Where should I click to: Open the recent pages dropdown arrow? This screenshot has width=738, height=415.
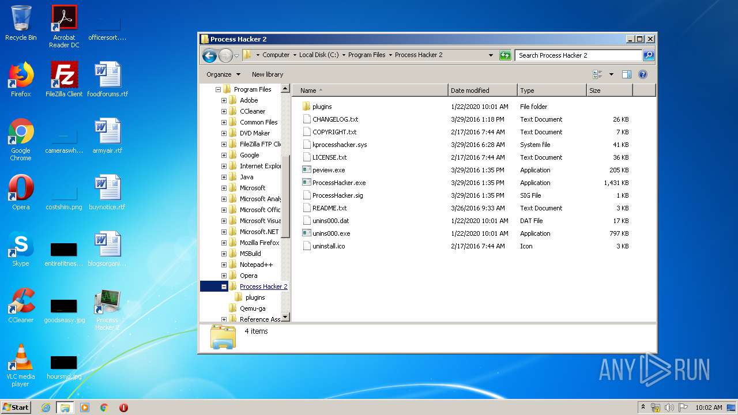tap(236, 56)
